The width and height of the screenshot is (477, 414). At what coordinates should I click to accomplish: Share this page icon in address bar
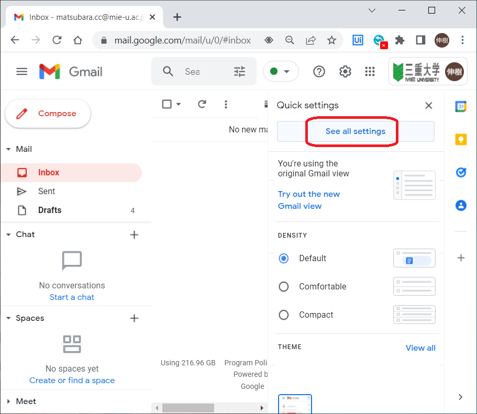coord(310,40)
